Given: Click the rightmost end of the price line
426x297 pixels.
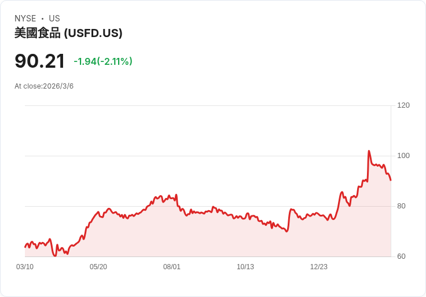Looking at the screenshot, I should [x=391, y=180].
